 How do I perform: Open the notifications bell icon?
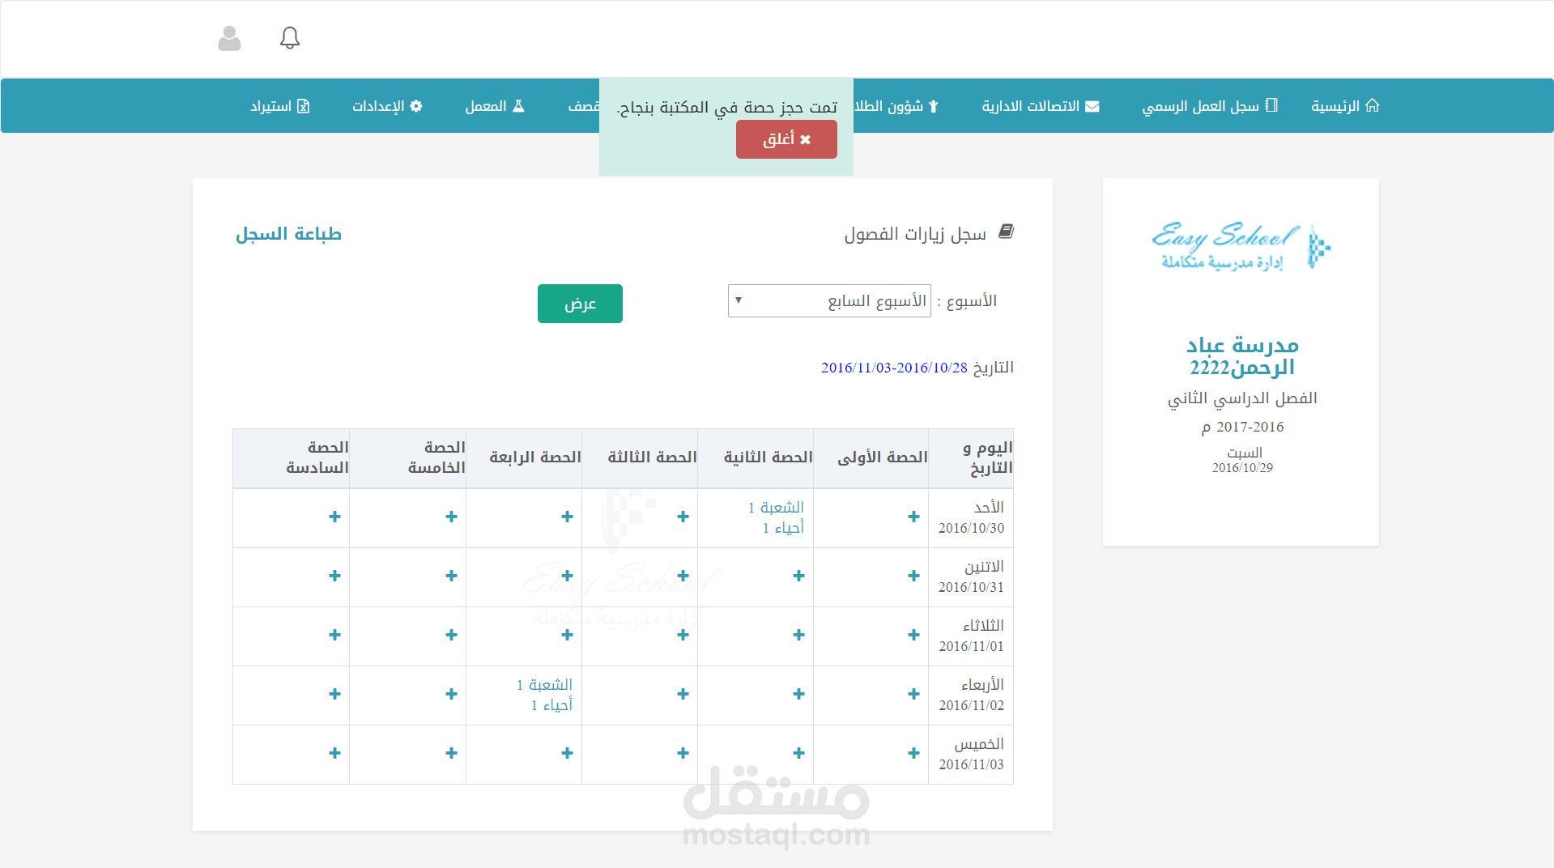(x=290, y=38)
